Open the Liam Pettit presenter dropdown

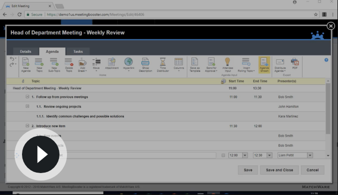pos(310,155)
